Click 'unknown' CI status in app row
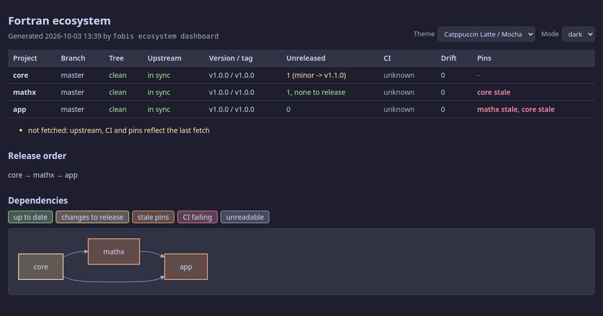This screenshot has width=603, height=316. pos(399,109)
